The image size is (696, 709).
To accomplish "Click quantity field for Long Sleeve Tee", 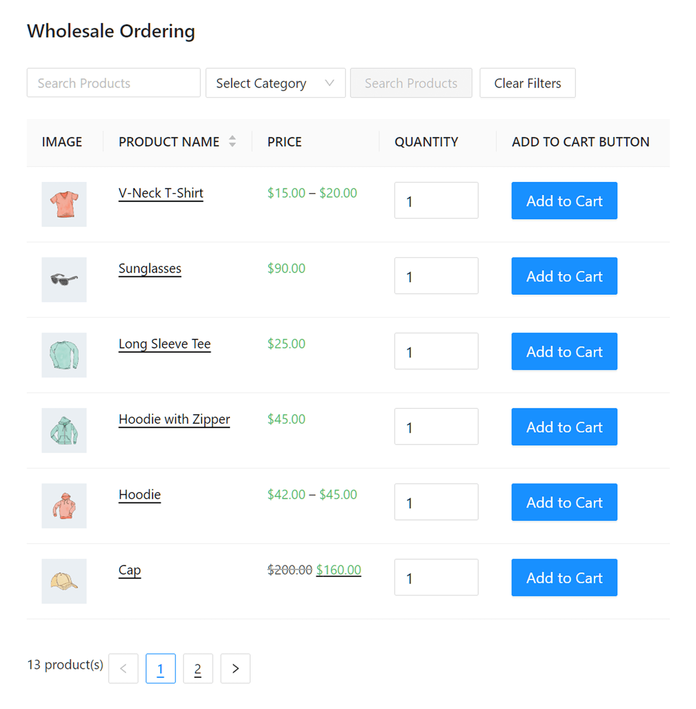I will (436, 351).
